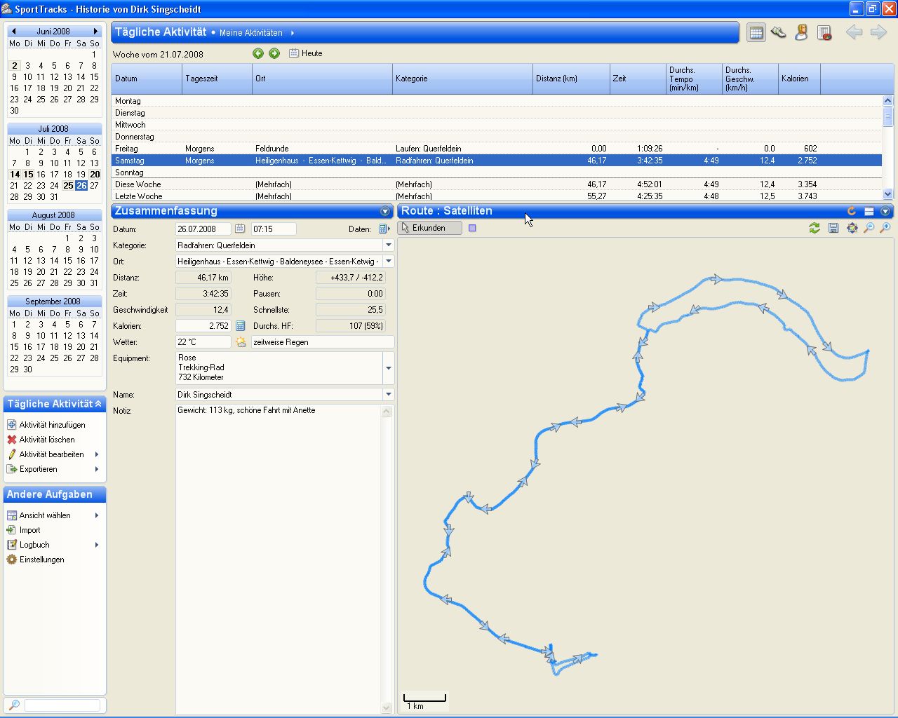Image resolution: width=898 pixels, height=718 pixels.
Task: Collapse the Tägliche Aktivität task panel
Action: tap(98, 404)
